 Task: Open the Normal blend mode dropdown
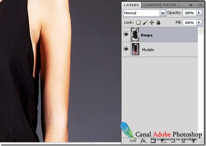pos(144,13)
